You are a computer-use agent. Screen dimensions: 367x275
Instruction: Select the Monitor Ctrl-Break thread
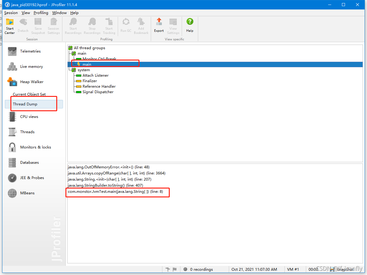(99, 59)
